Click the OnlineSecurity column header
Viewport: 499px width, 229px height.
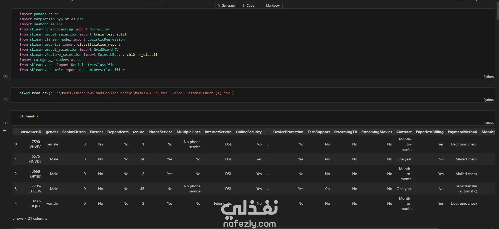point(249,132)
